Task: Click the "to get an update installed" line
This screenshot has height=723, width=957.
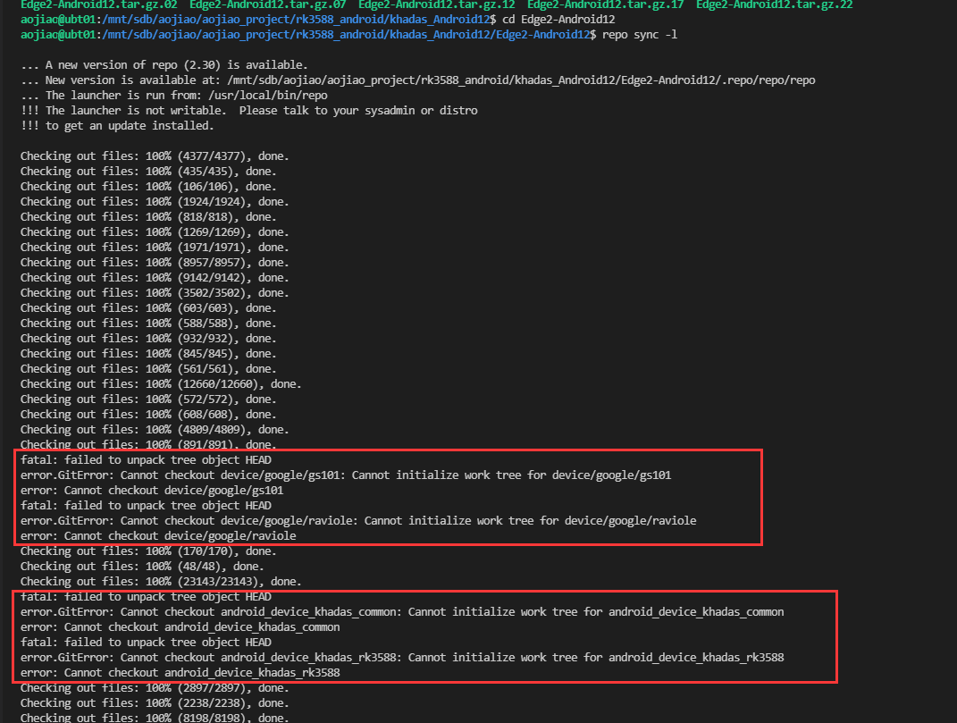Action: click(117, 126)
